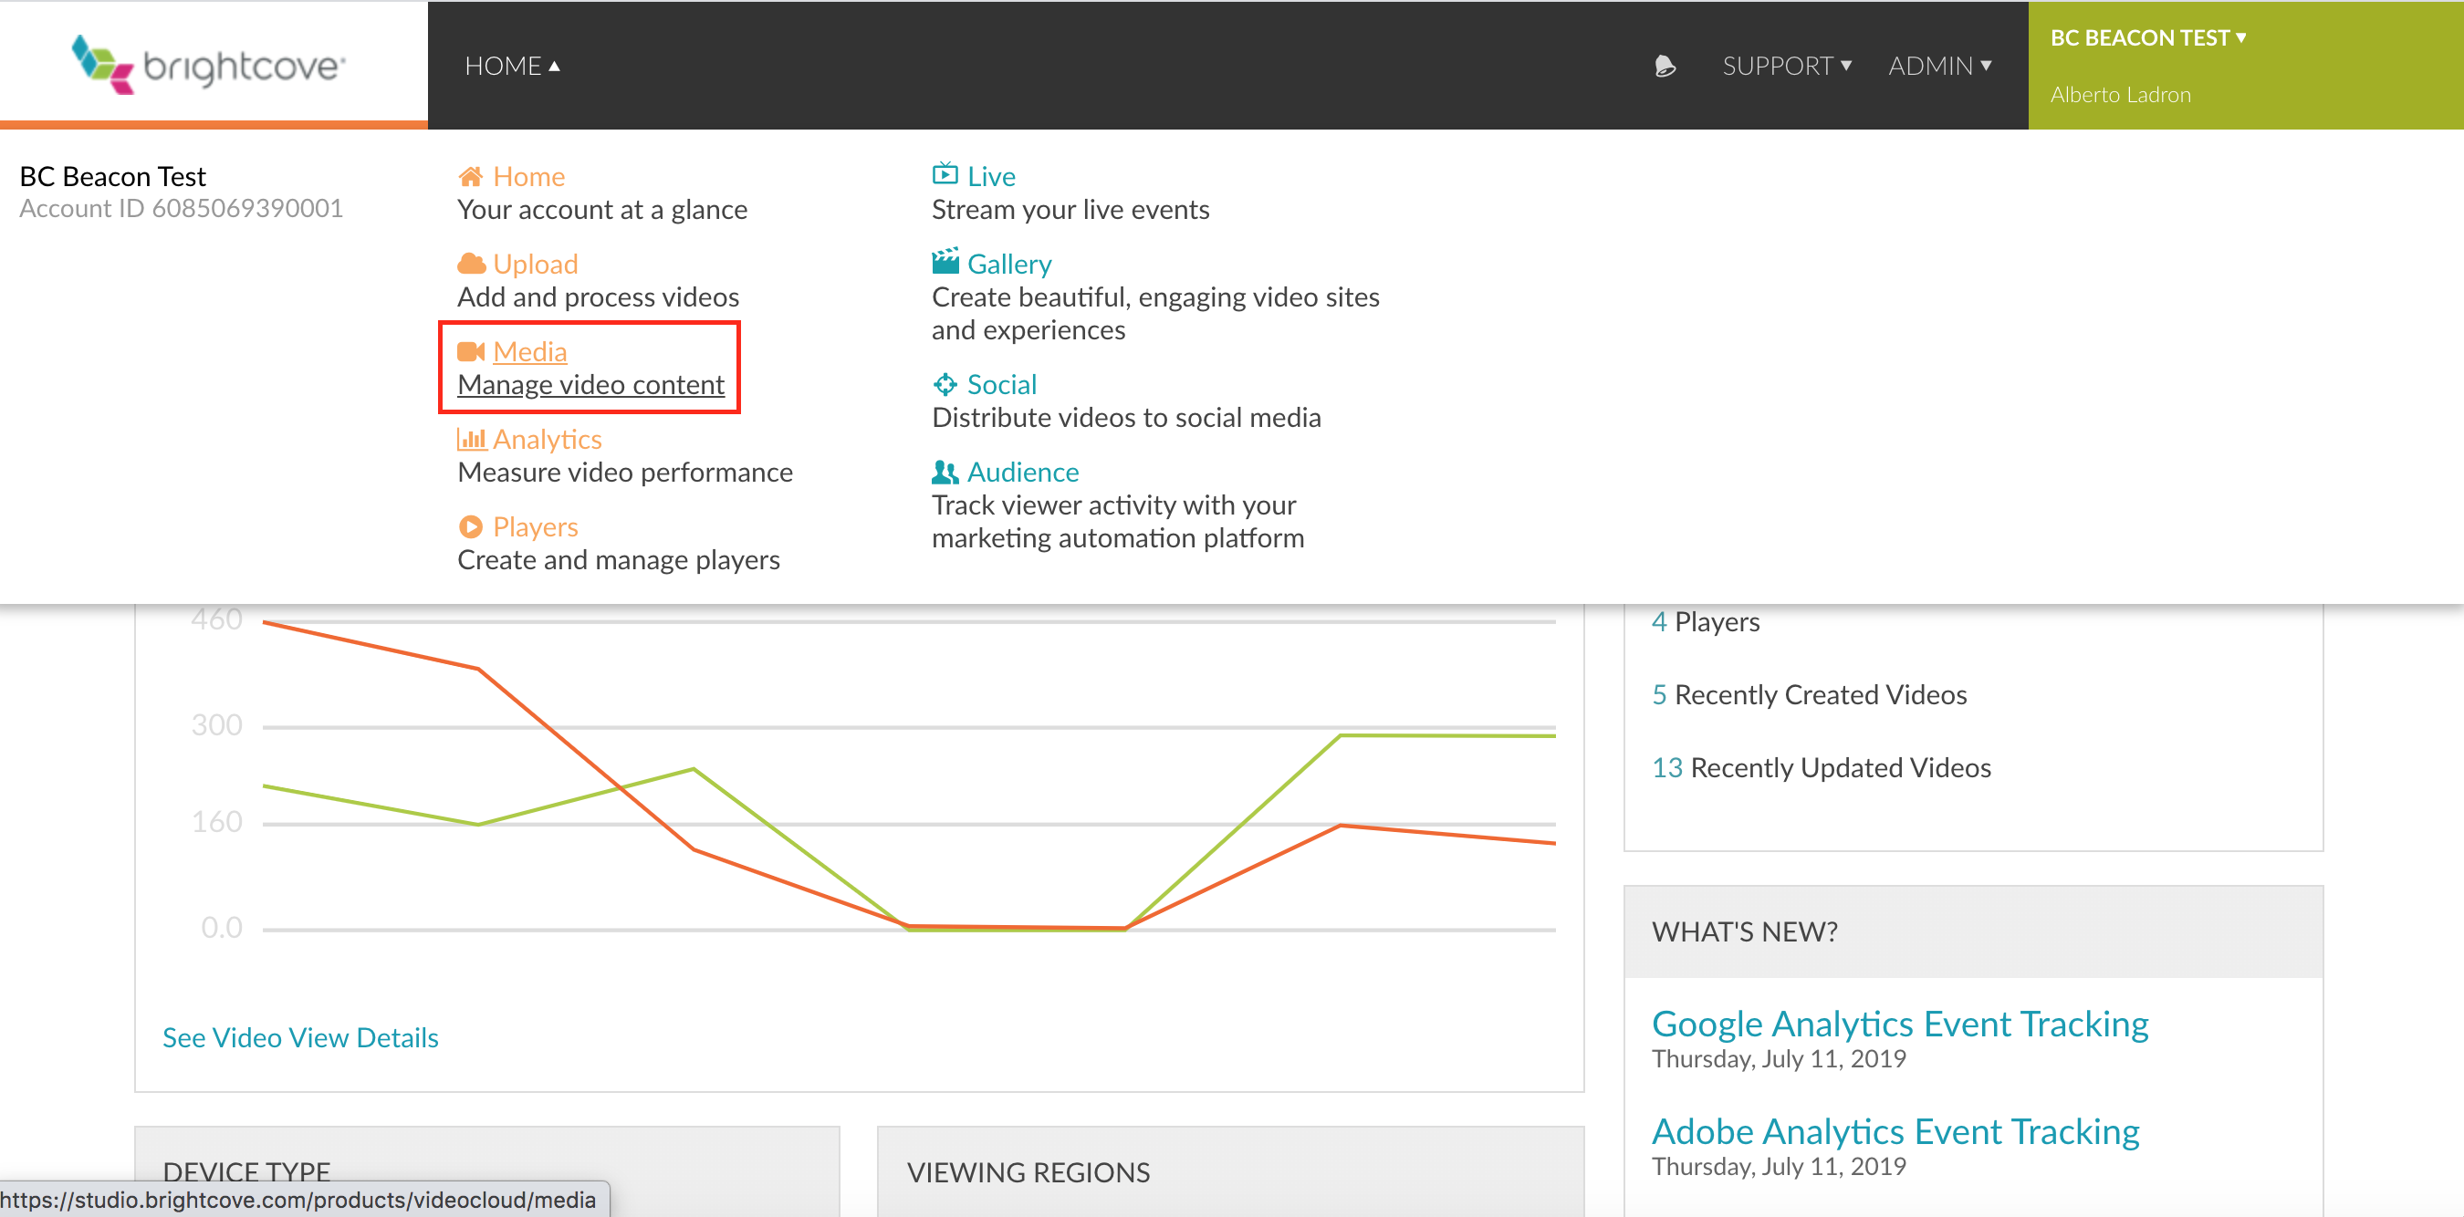Collapse the HOME navigation dropdown
2464x1217 pixels.
click(512, 66)
